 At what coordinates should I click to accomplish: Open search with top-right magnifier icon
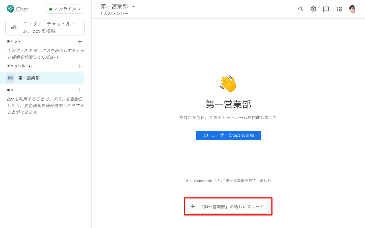tap(301, 9)
